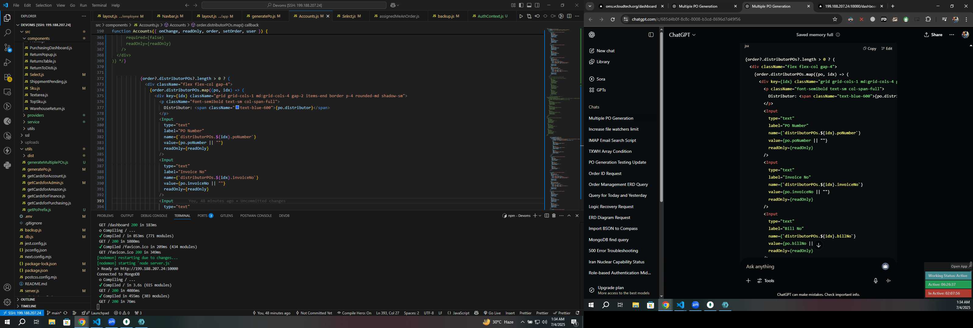
Task: Click GitLens file annotations icon in editor toolbar
Action: pos(561,16)
